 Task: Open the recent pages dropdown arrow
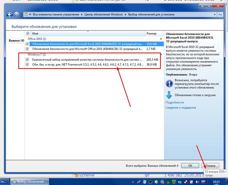coord(21,15)
